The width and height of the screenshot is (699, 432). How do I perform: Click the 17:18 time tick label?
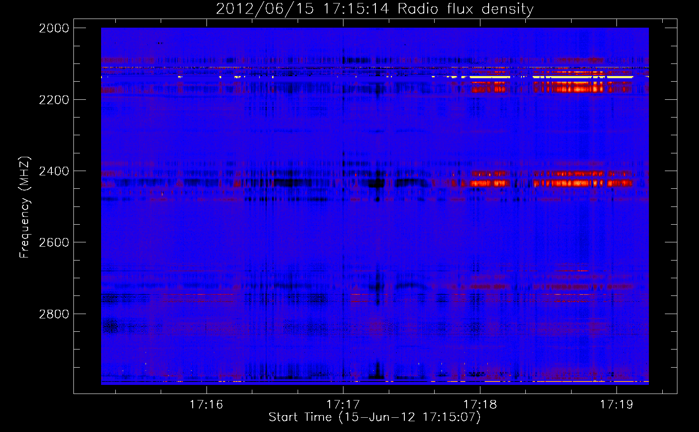pyautogui.click(x=480, y=404)
